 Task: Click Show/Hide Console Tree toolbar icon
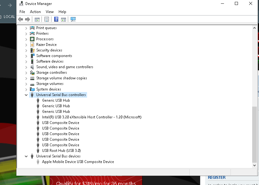coord(37,19)
